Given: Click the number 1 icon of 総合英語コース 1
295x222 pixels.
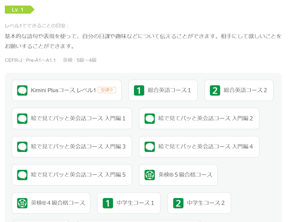Looking at the screenshot, I should pyautogui.click(x=139, y=90).
